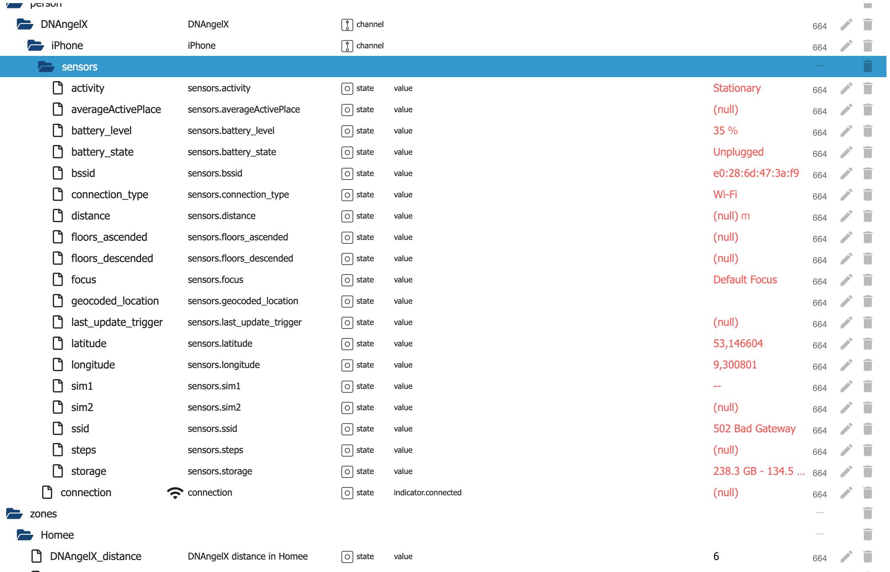Delete the DNAngelX_distance state in Homee
The height and width of the screenshot is (572, 890).
click(868, 556)
